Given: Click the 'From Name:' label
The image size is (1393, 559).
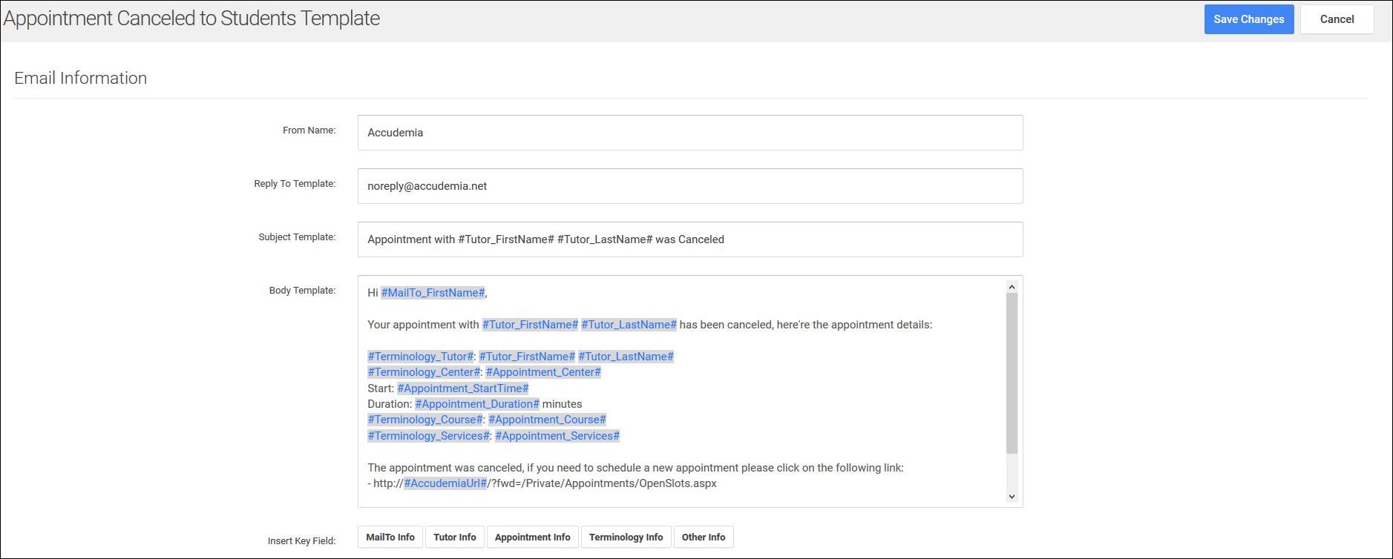Looking at the screenshot, I should click(309, 130).
